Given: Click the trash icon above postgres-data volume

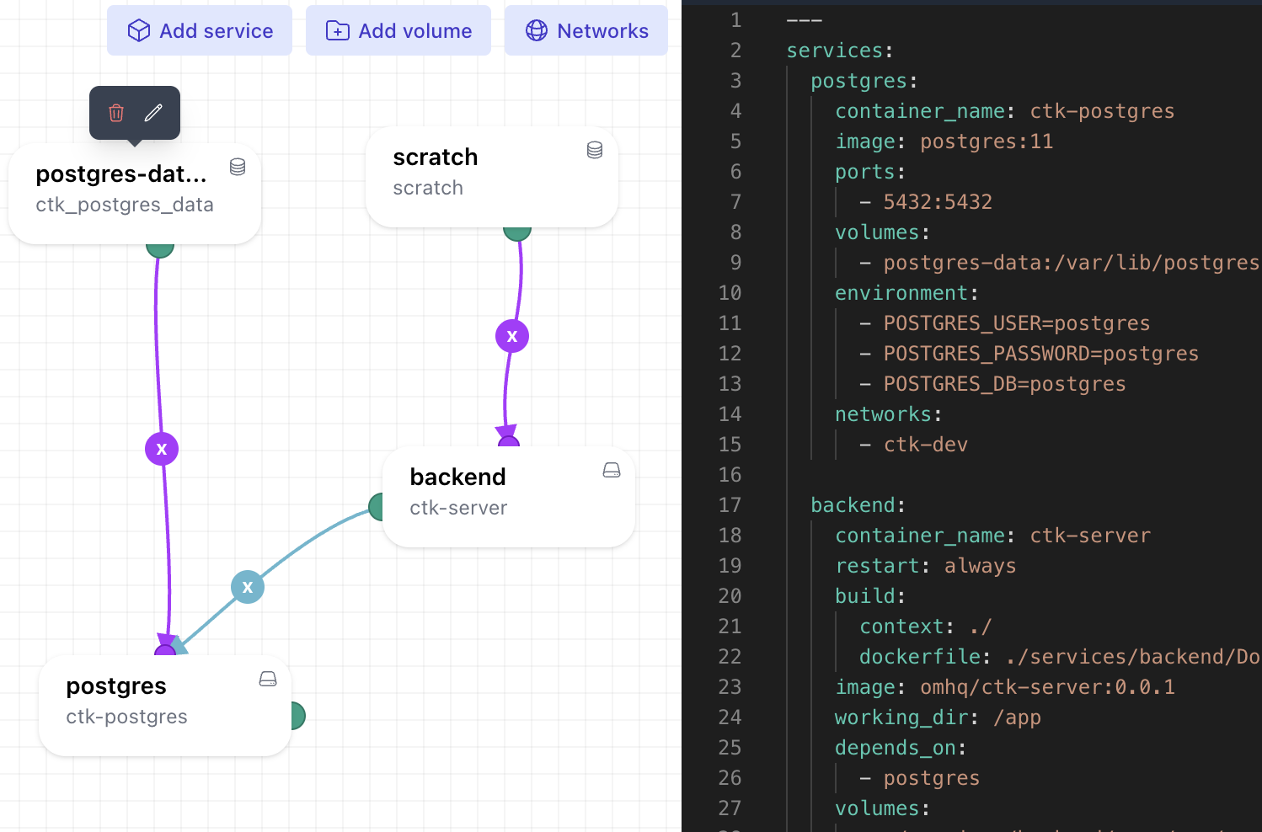Looking at the screenshot, I should (115, 113).
